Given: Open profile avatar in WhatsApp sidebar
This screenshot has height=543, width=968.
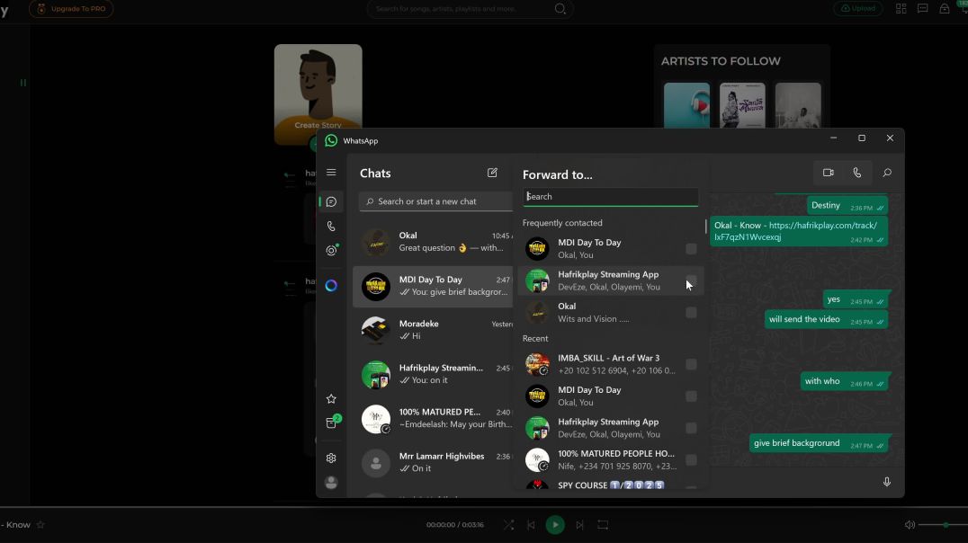Looking at the screenshot, I should click(332, 483).
